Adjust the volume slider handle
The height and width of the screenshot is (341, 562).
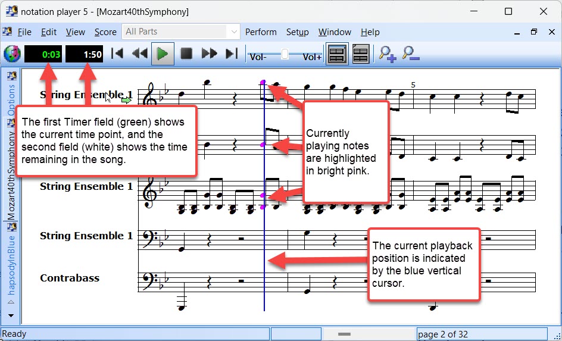click(x=285, y=54)
